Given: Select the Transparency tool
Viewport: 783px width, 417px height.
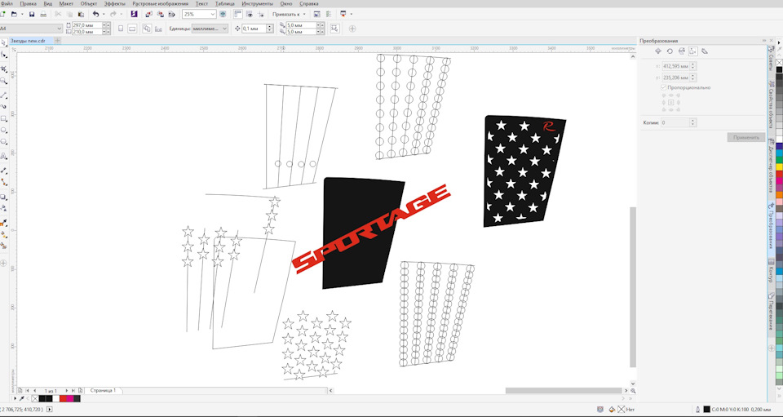Looking at the screenshot, I should pyautogui.click(x=3, y=208).
